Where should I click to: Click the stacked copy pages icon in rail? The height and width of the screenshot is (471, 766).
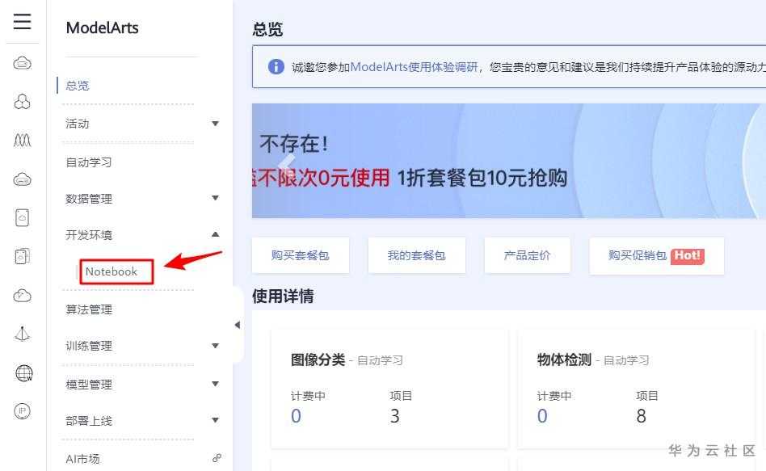(x=22, y=256)
